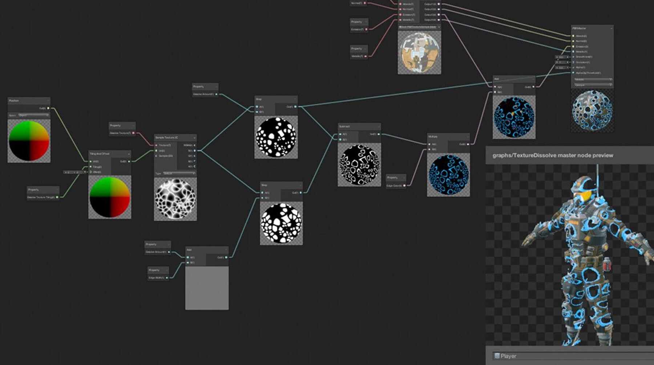Click Tiling And Offset Offset input port
The height and width of the screenshot is (365, 654).
click(90, 172)
